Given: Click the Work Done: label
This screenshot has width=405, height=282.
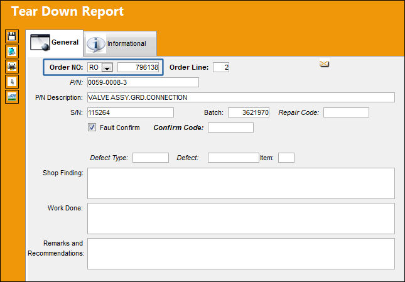Looking at the screenshot, I should pos(65,208).
